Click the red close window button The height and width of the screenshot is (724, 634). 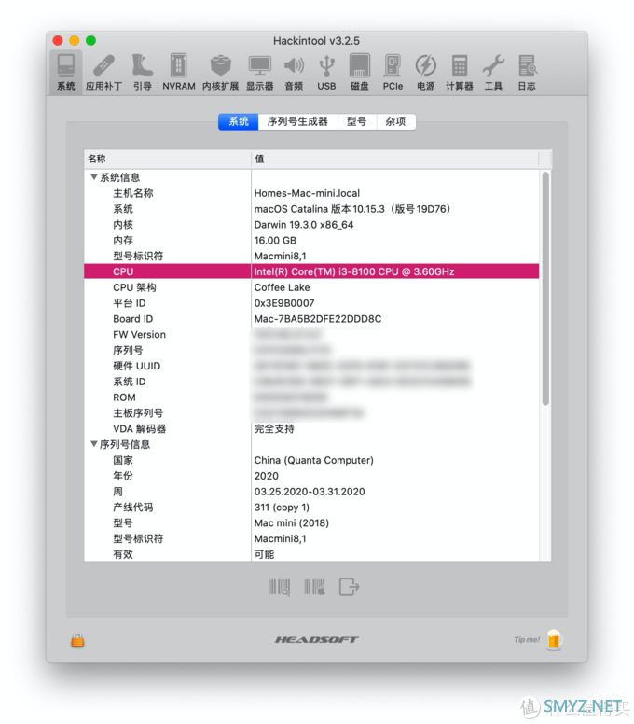click(58, 41)
